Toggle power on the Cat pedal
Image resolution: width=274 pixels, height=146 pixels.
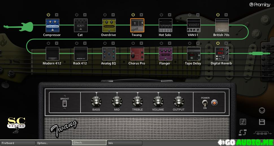click(x=77, y=15)
